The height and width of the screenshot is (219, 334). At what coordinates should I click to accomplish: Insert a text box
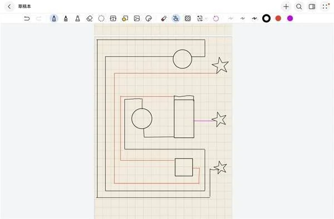pos(113,18)
